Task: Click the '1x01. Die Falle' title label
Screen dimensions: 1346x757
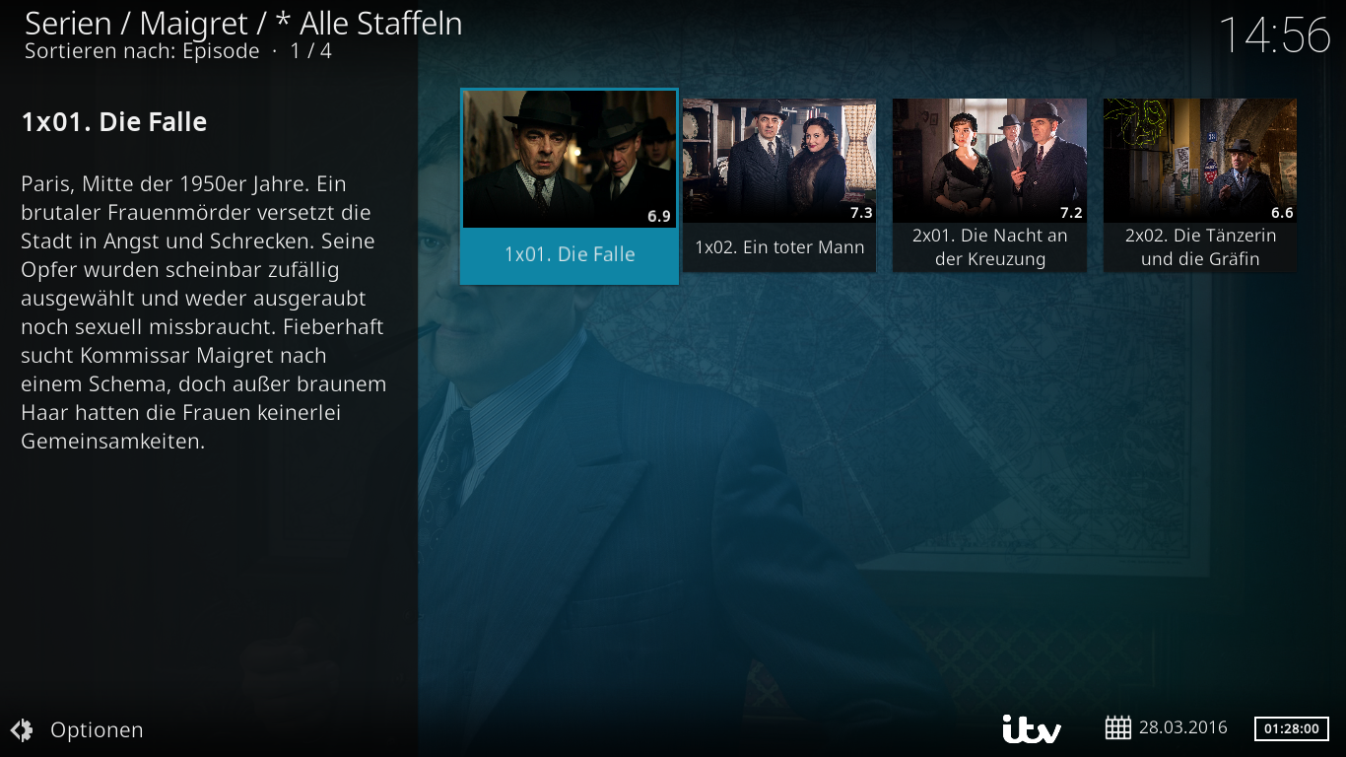Action: (570, 254)
